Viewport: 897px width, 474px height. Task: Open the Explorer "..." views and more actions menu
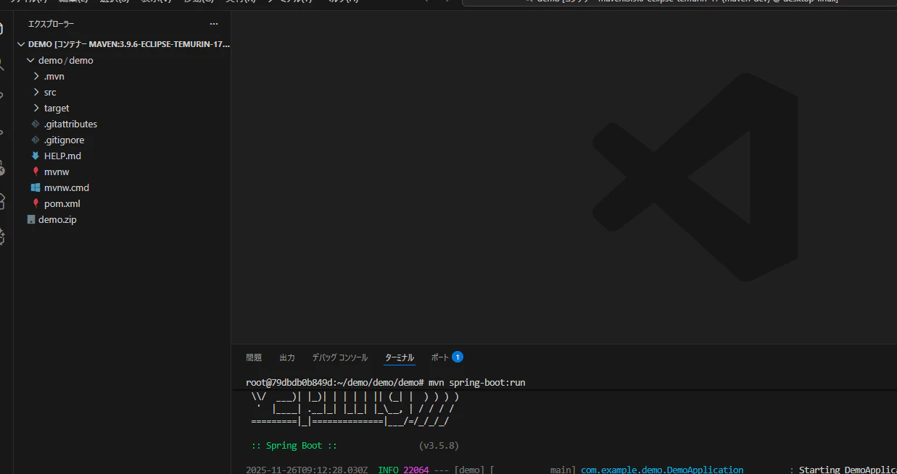(213, 24)
